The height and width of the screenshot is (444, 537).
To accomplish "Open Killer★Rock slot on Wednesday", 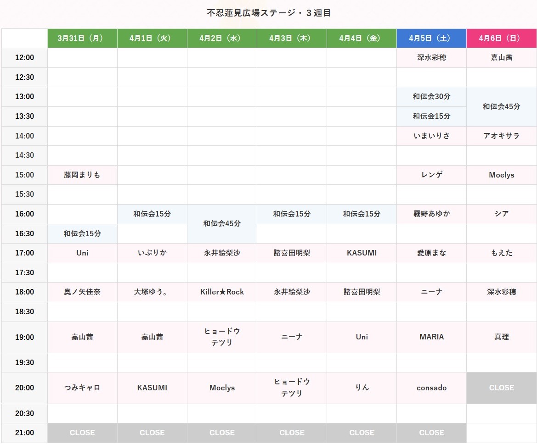I will (x=222, y=292).
